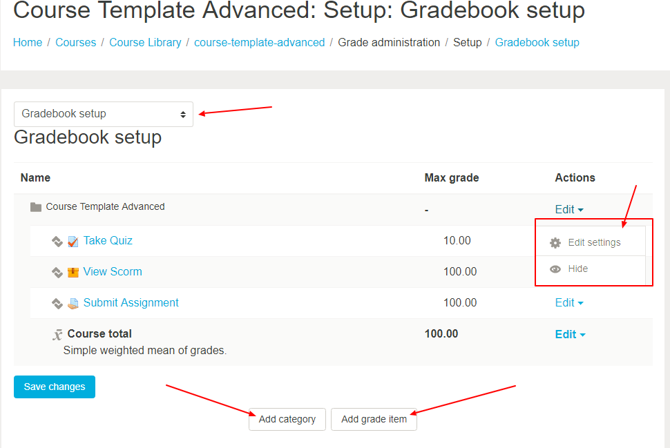Viewport: 670px width, 448px height.
Task: Click the Add grade item button
Action: click(374, 420)
